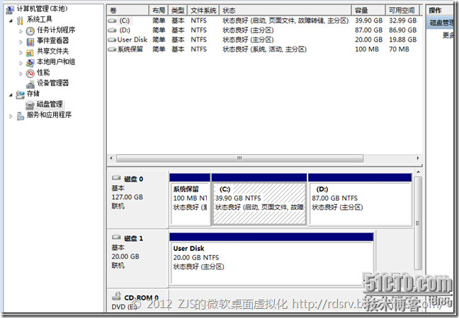The height and width of the screenshot is (318, 459).
Task: Click the 任务计划程序 clock icon
Action: click(30, 30)
